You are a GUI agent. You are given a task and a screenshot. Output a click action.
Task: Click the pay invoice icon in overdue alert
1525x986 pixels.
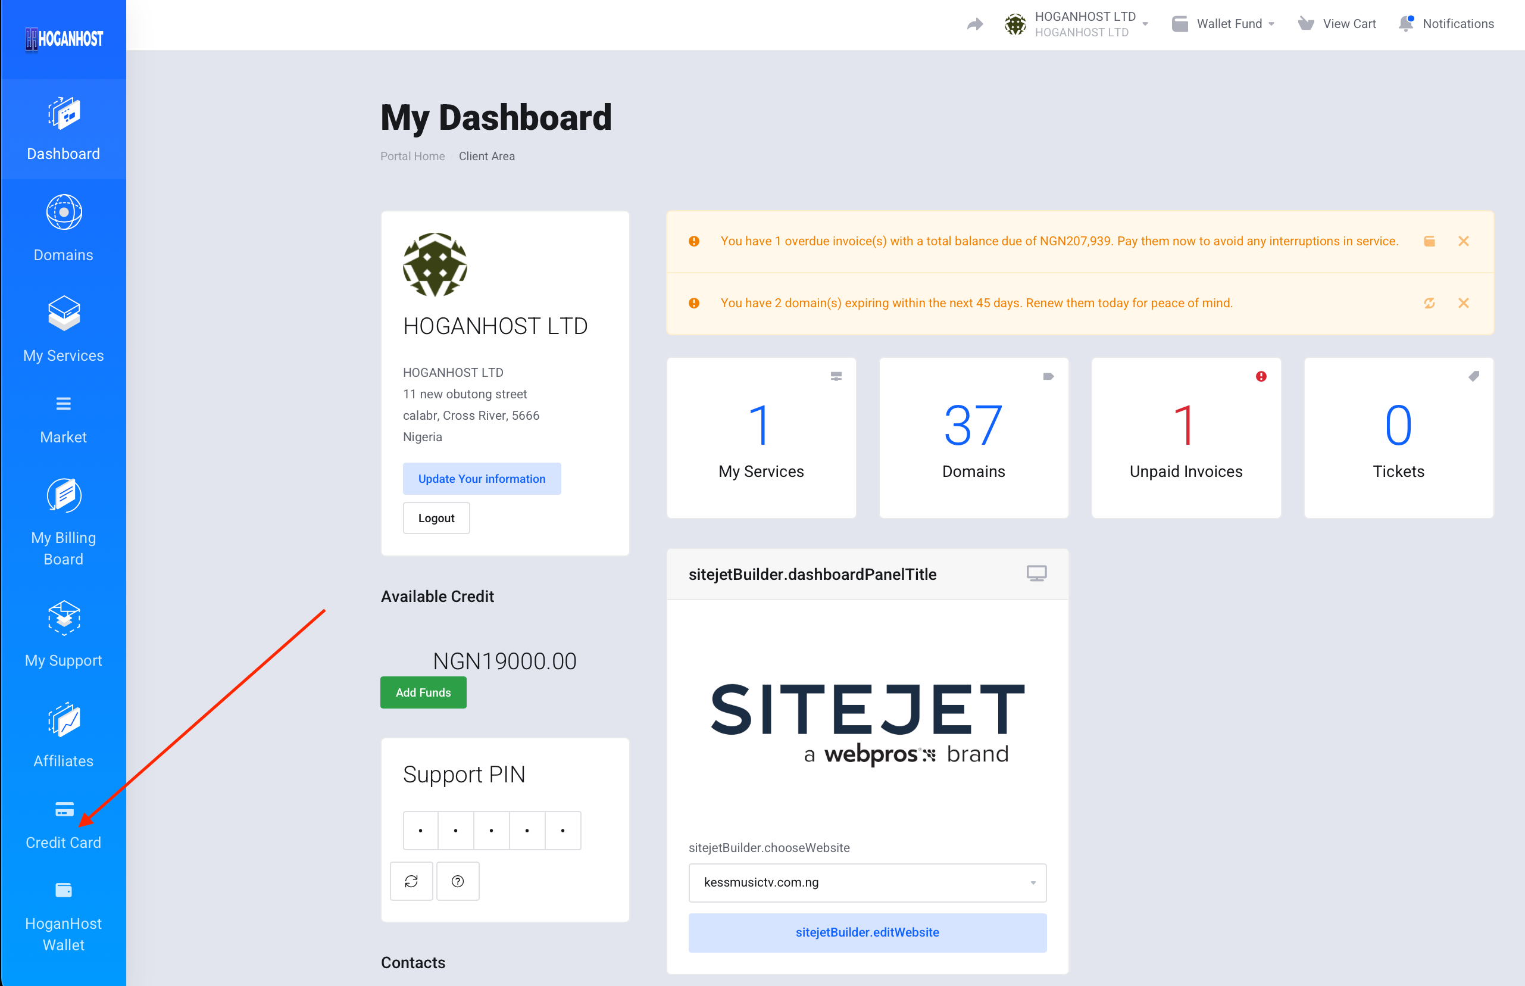click(x=1429, y=241)
